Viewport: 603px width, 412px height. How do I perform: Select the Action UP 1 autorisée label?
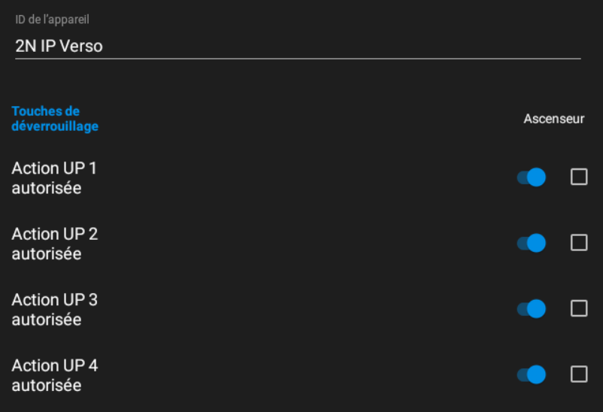coord(54,178)
